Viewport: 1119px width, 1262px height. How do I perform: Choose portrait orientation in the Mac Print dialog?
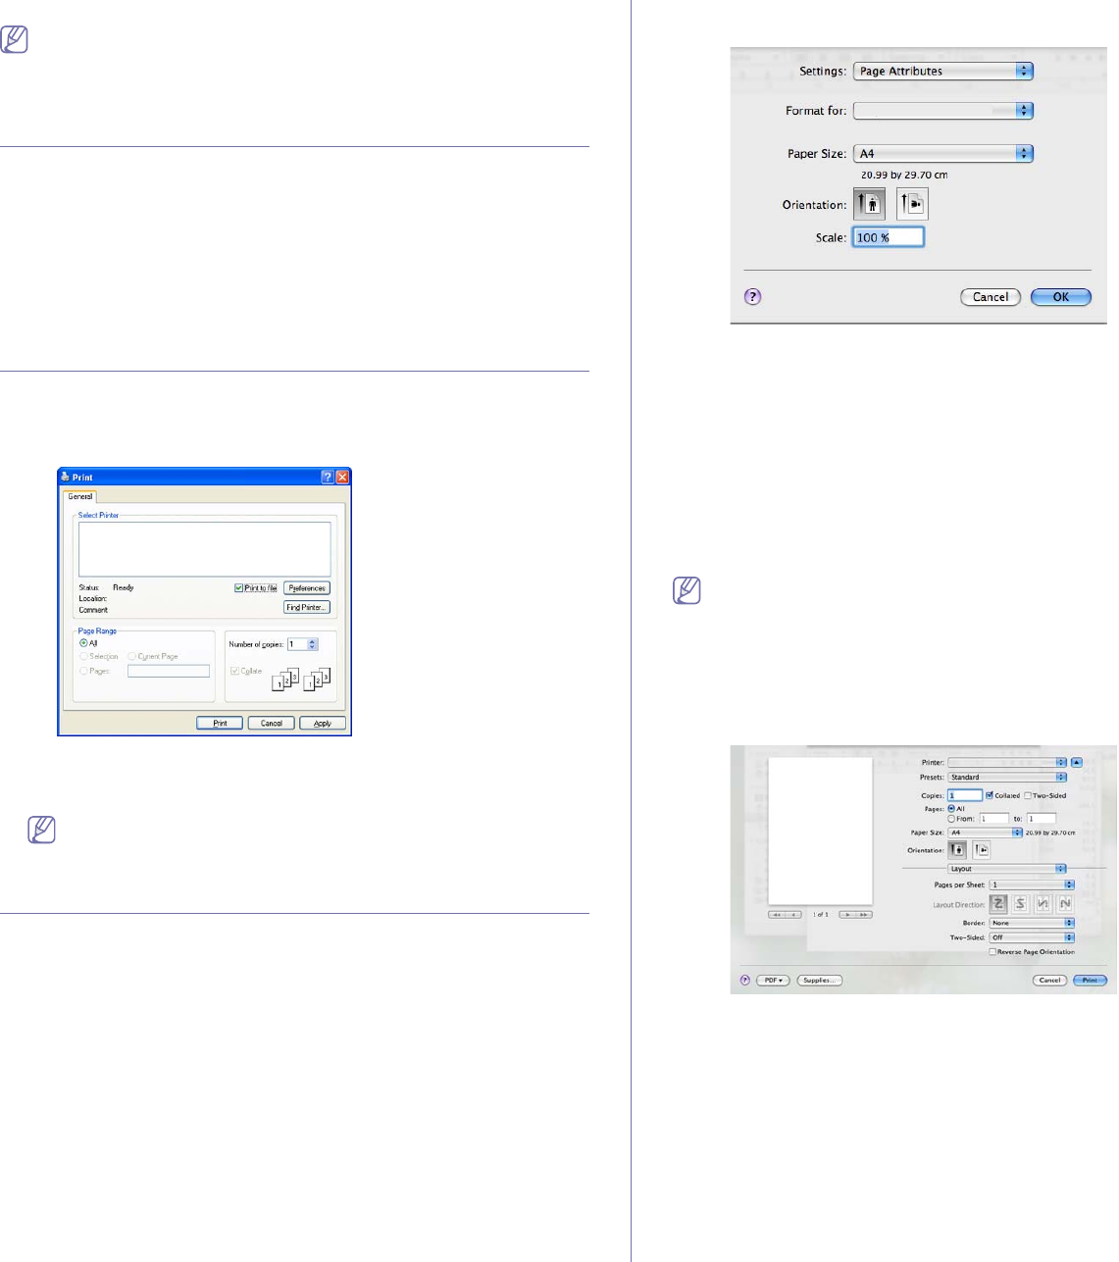pos(957,850)
